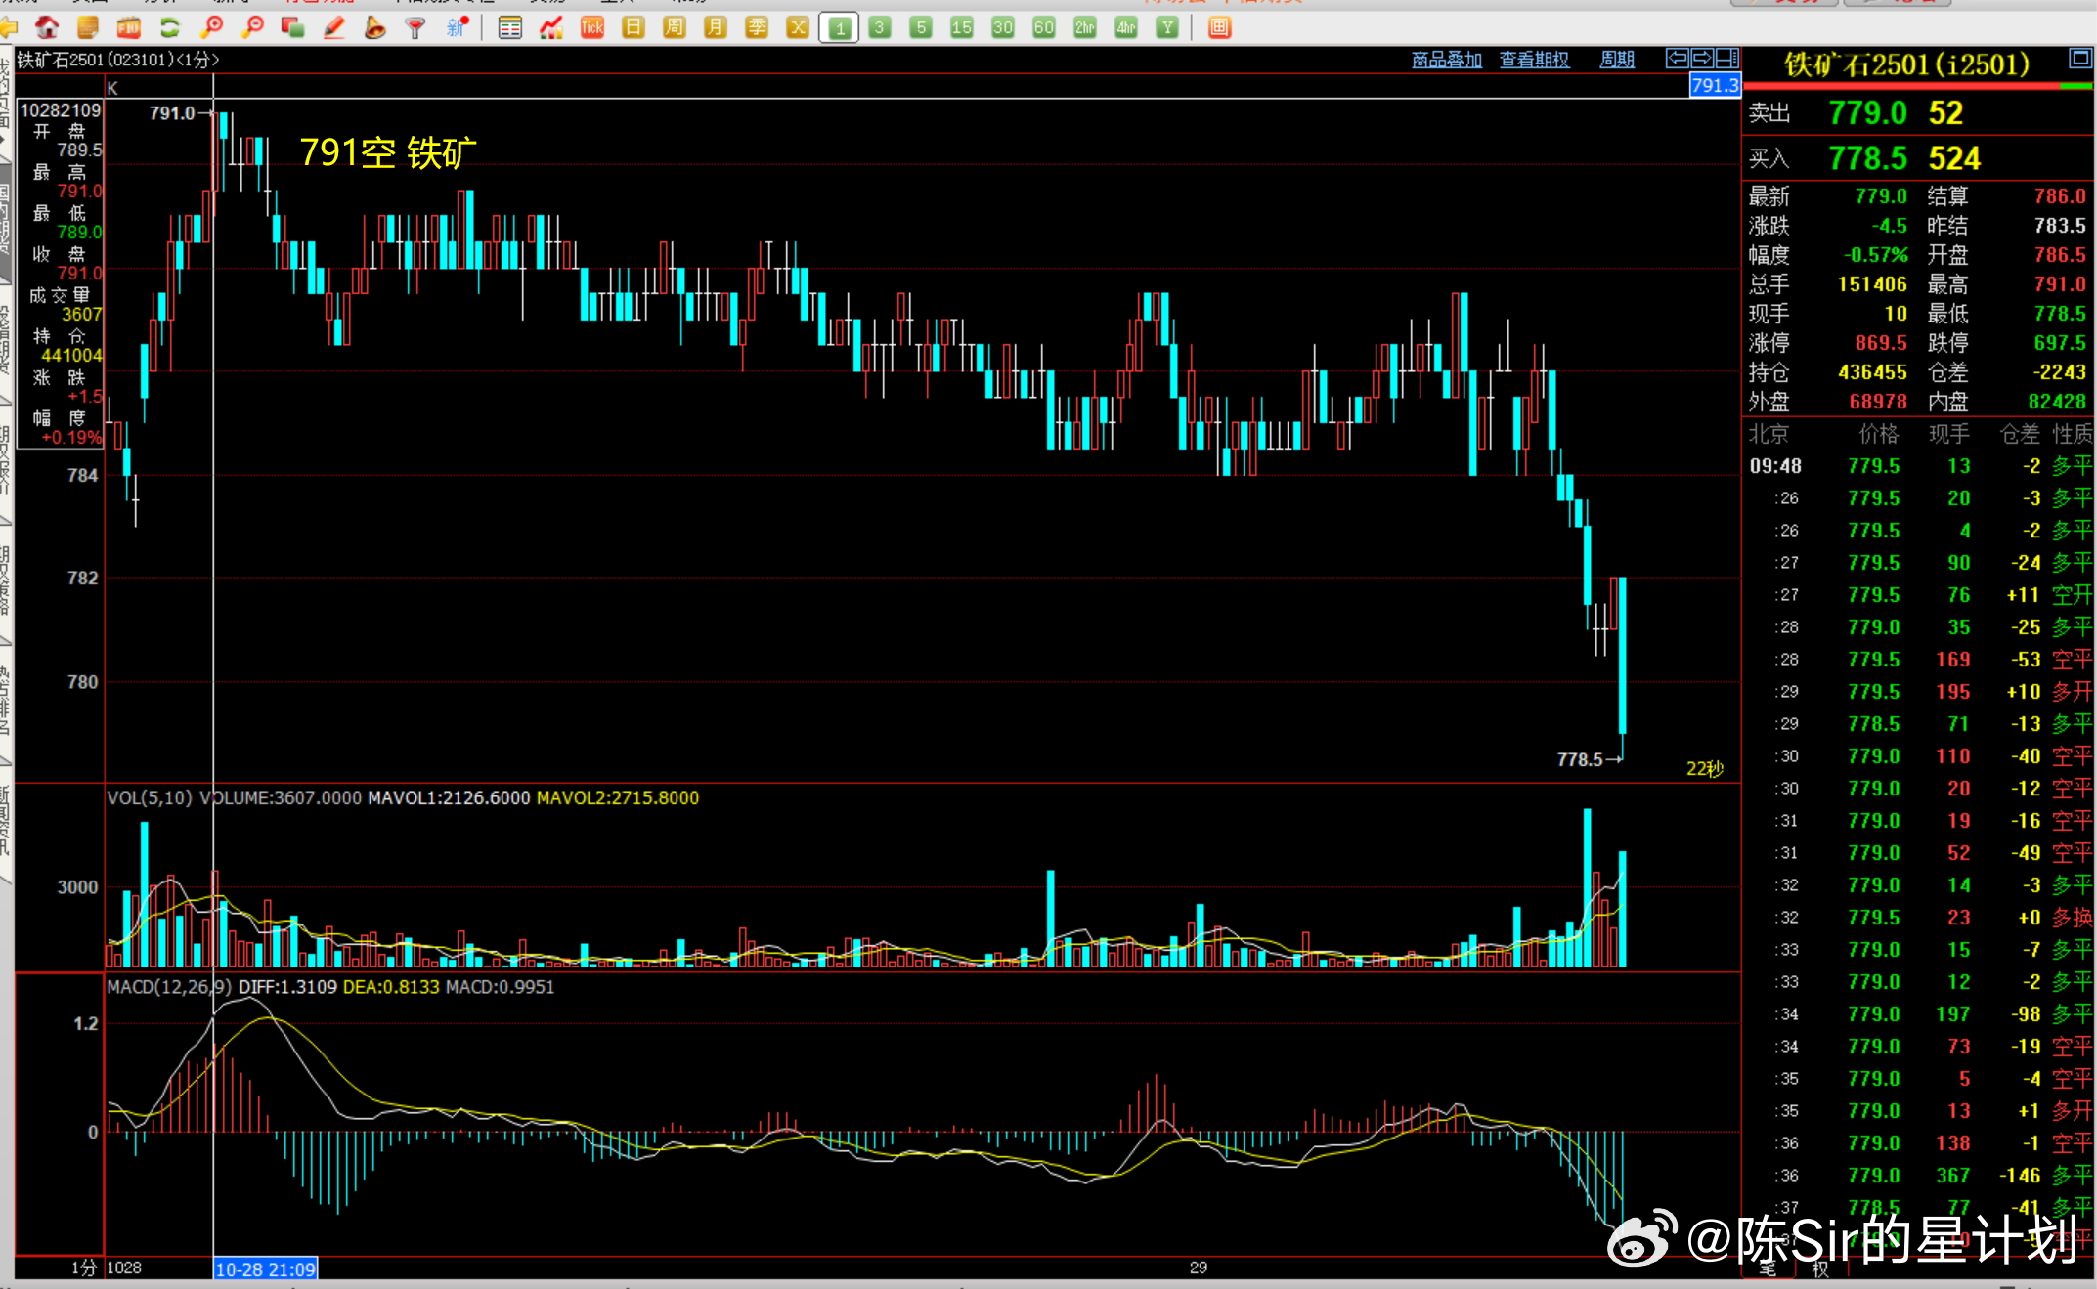The height and width of the screenshot is (1289, 2097).
Task: Open the 查看期权 options link
Action: pyautogui.click(x=1535, y=60)
